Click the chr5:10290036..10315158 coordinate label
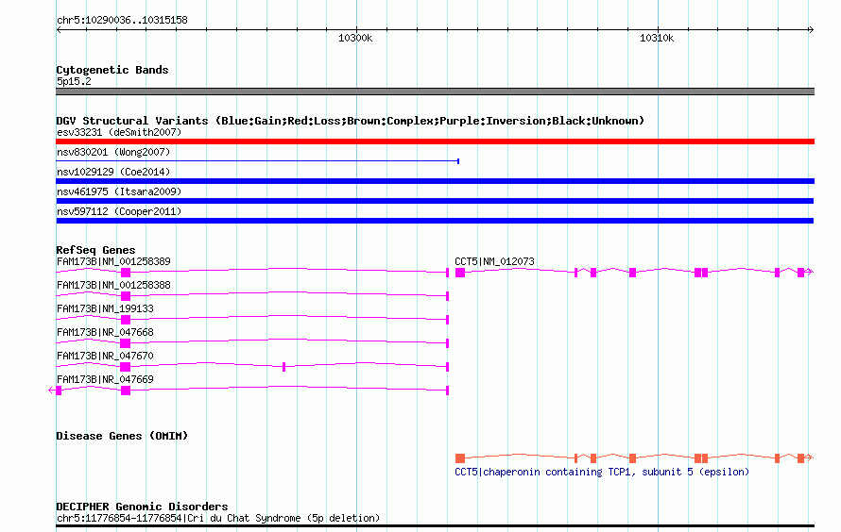 point(122,21)
